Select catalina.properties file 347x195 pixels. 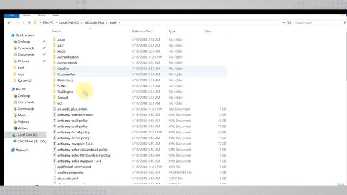70,172
